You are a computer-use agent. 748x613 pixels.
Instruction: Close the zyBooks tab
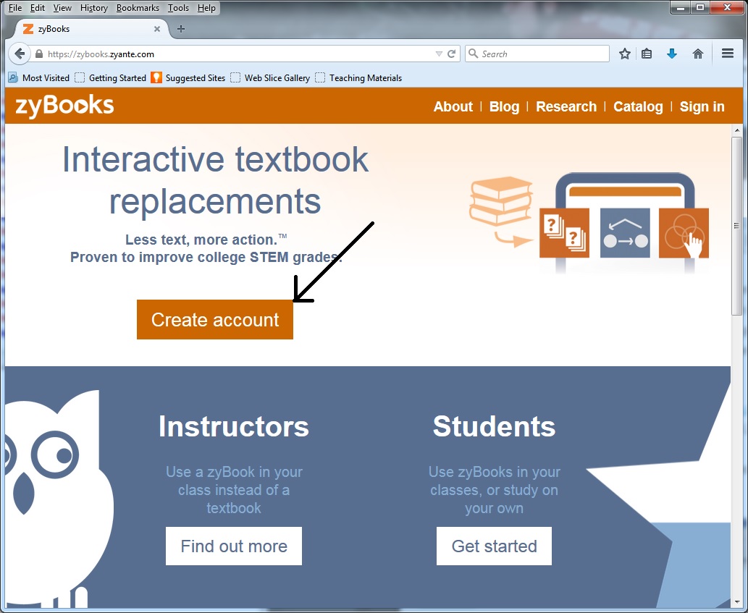coord(157,29)
